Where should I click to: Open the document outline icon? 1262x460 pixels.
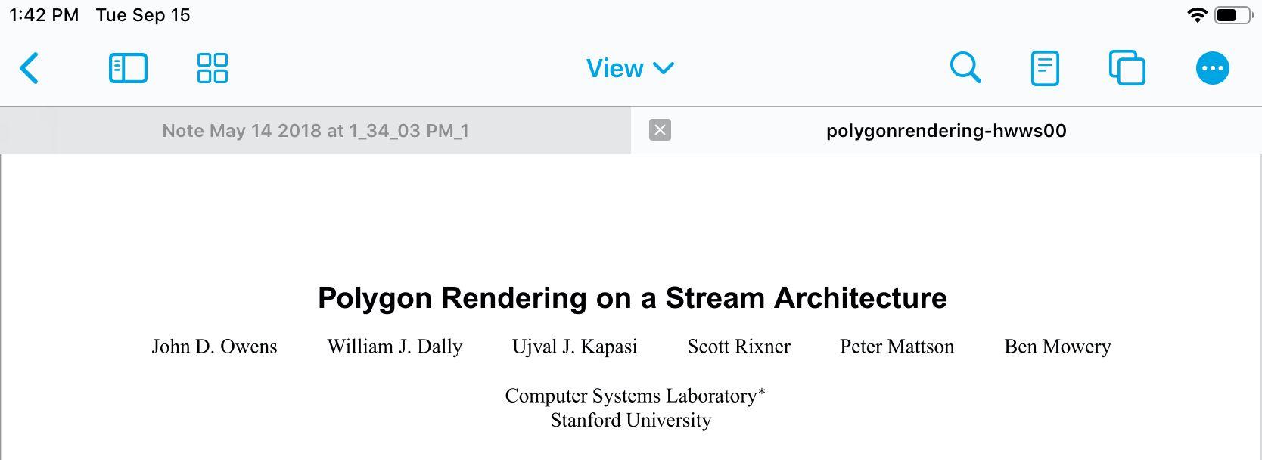point(1045,68)
